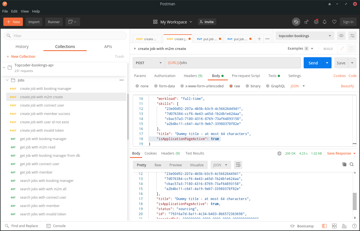
Task: Open the Params request tab
Action: [x=140, y=76]
